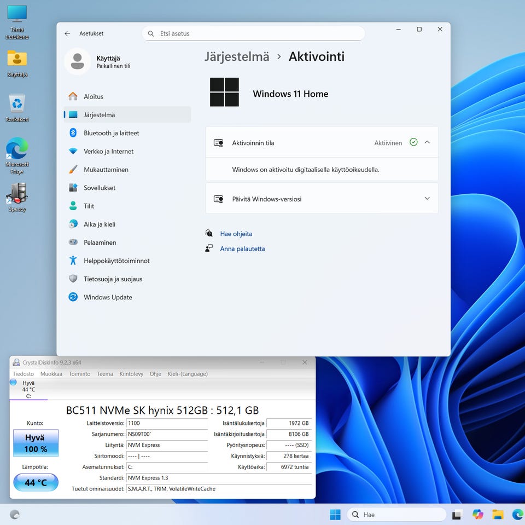Open Teema menu in CrystalDiskInfo
This screenshot has height=525, width=525.
click(x=104, y=374)
